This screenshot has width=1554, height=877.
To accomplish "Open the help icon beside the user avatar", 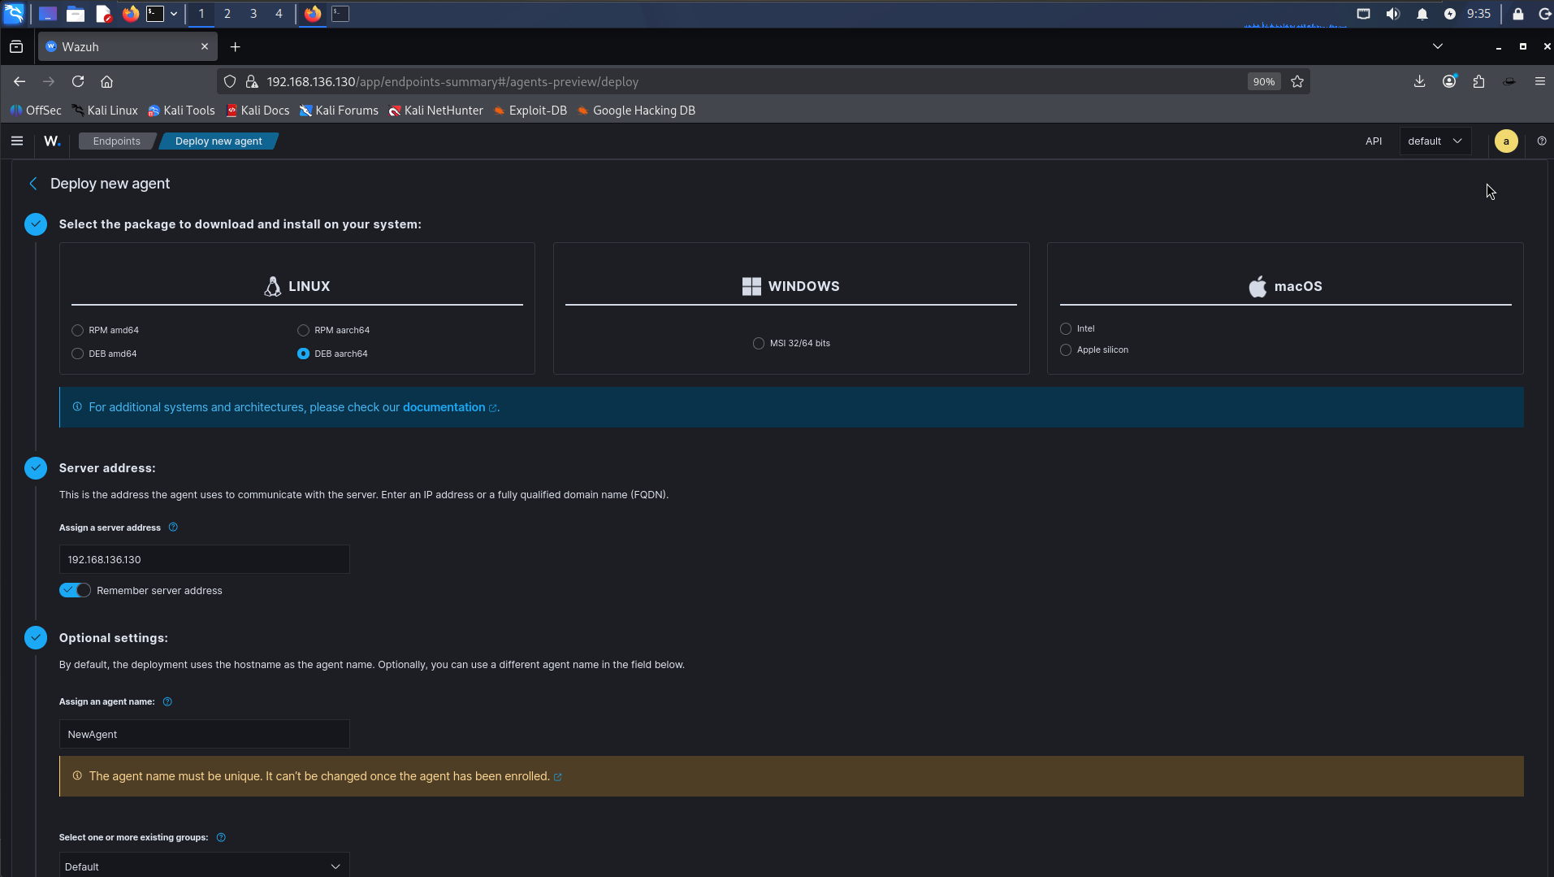I will [1541, 141].
